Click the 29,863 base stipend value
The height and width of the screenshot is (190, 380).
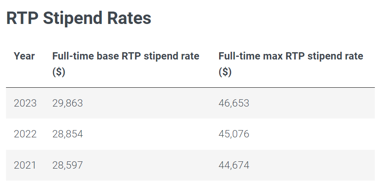pyautogui.click(x=67, y=103)
